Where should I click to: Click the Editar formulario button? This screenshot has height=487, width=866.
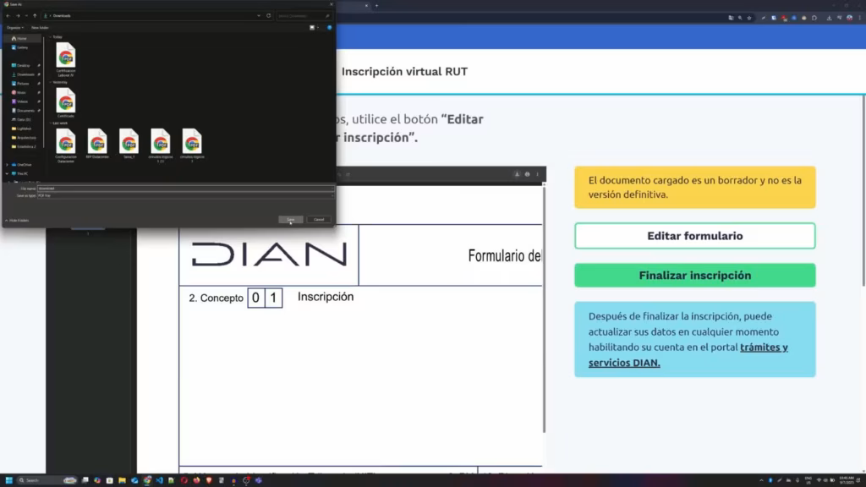click(x=695, y=236)
